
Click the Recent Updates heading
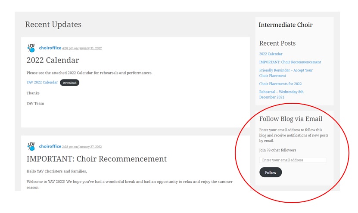click(53, 25)
